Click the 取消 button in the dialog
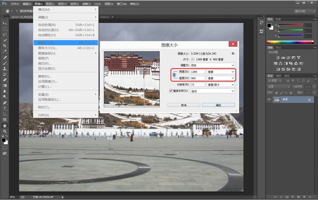 (184, 105)
